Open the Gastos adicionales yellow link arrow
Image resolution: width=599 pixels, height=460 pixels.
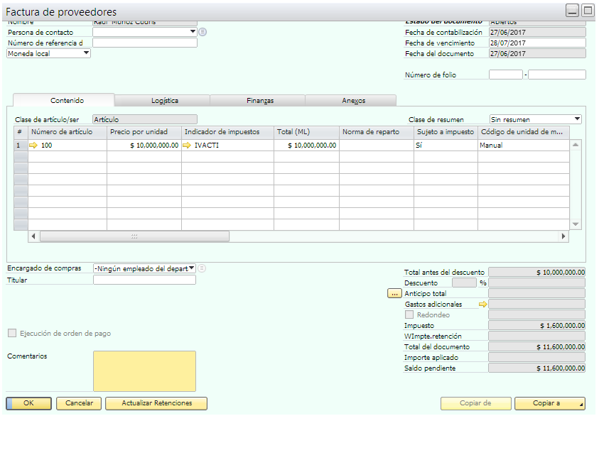pos(483,304)
